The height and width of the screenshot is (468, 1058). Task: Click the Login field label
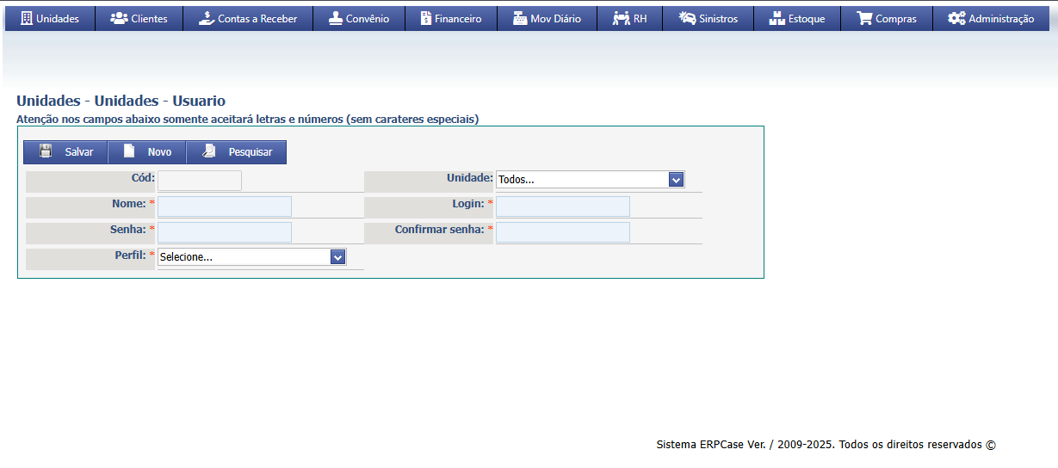click(x=468, y=204)
